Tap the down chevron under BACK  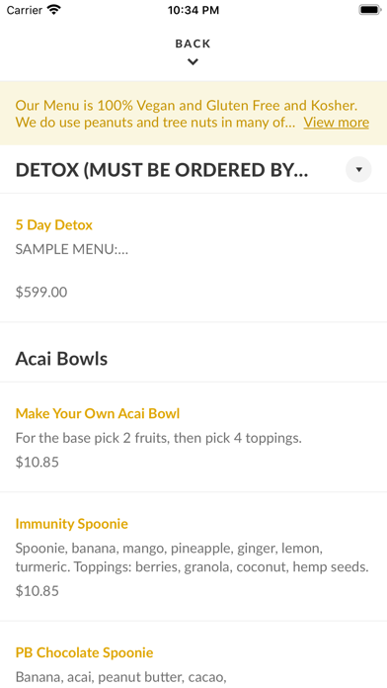tap(193, 62)
